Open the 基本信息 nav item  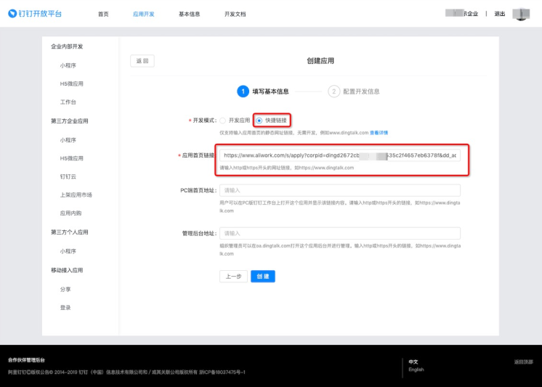[189, 15]
